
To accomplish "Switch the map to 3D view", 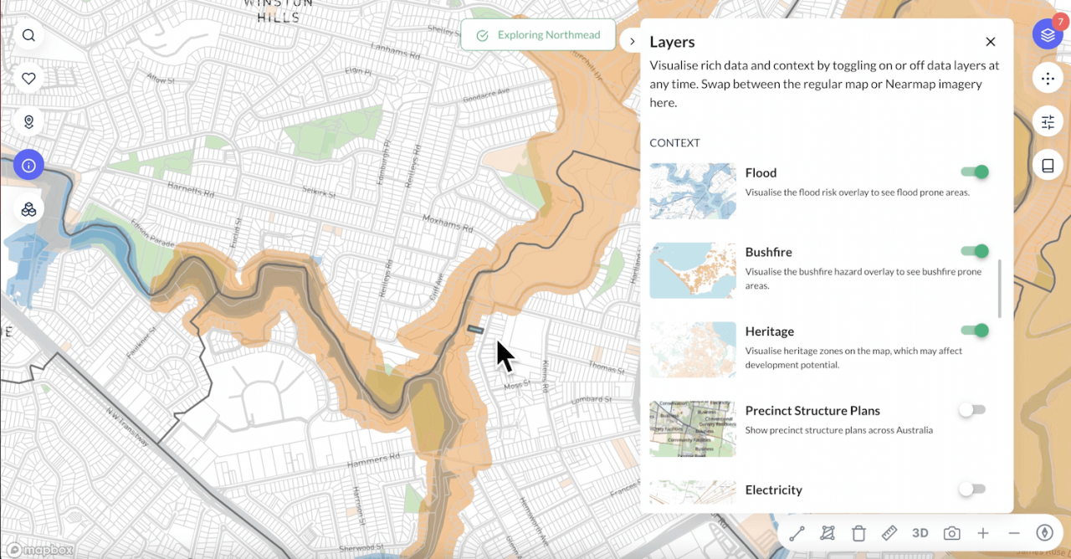I will click(920, 533).
